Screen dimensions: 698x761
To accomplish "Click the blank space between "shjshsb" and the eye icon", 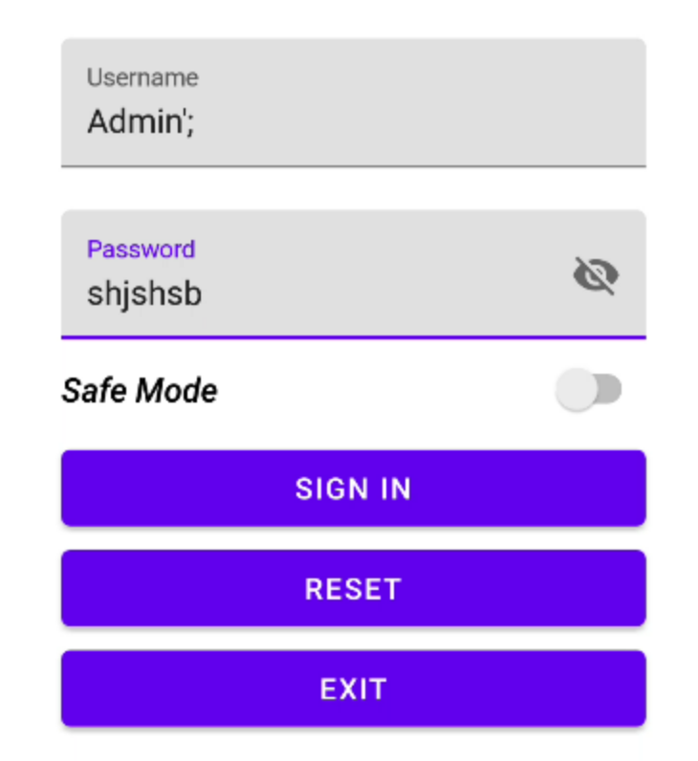I will pyautogui.click(x=386, y=294).
